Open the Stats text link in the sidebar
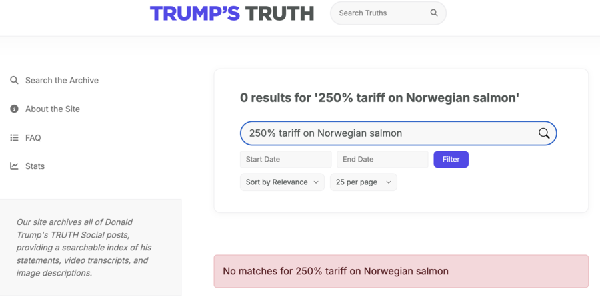Screen dimensions: 600x301 tap(35, 166)
